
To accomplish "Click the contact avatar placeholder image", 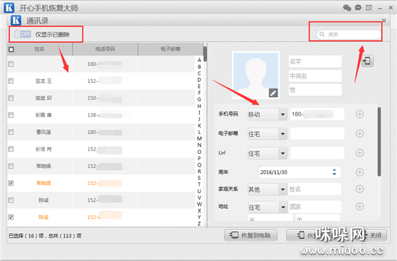I will pyautogui.click(x=255, y=75).
